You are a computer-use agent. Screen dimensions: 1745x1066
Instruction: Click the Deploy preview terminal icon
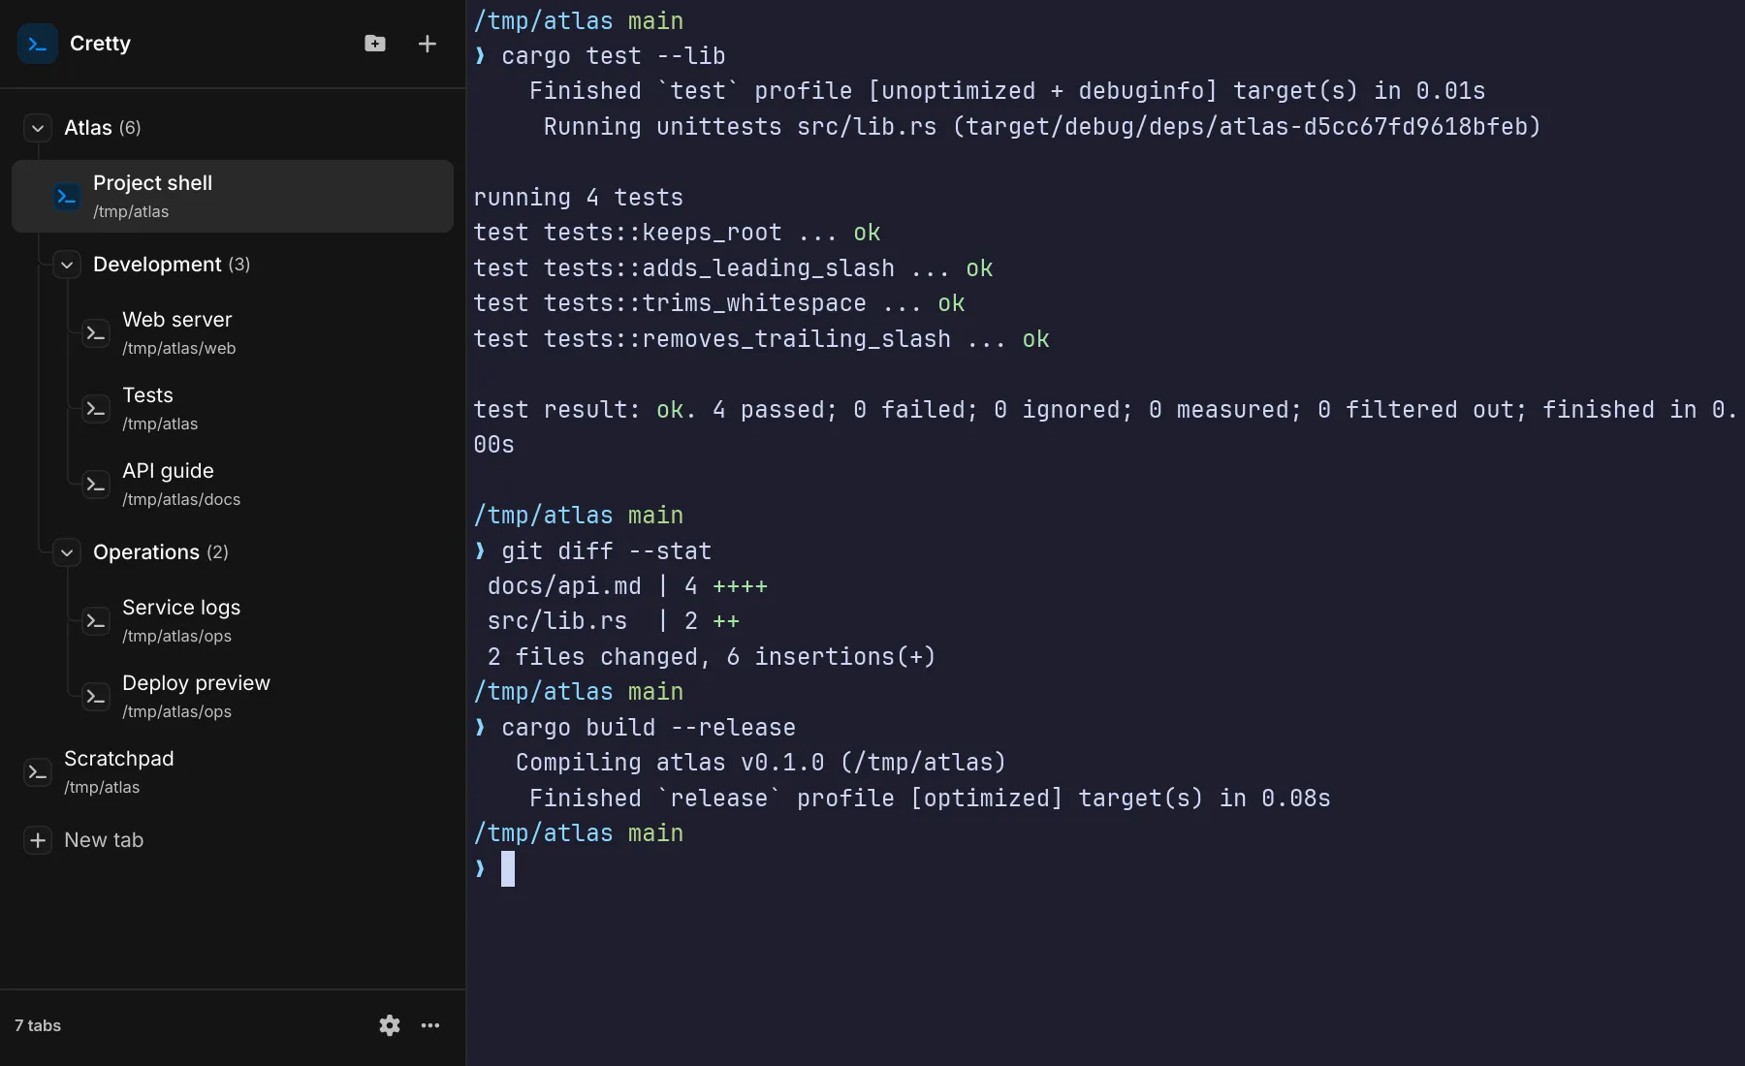click(x=96, y=697)
